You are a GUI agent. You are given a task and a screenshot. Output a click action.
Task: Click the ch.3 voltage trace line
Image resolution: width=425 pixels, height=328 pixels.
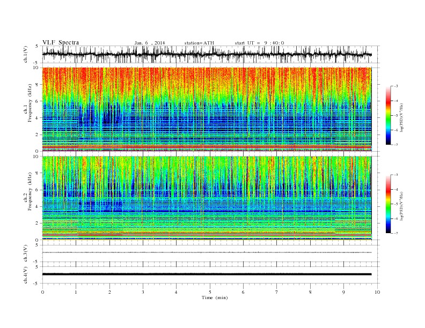207,252
